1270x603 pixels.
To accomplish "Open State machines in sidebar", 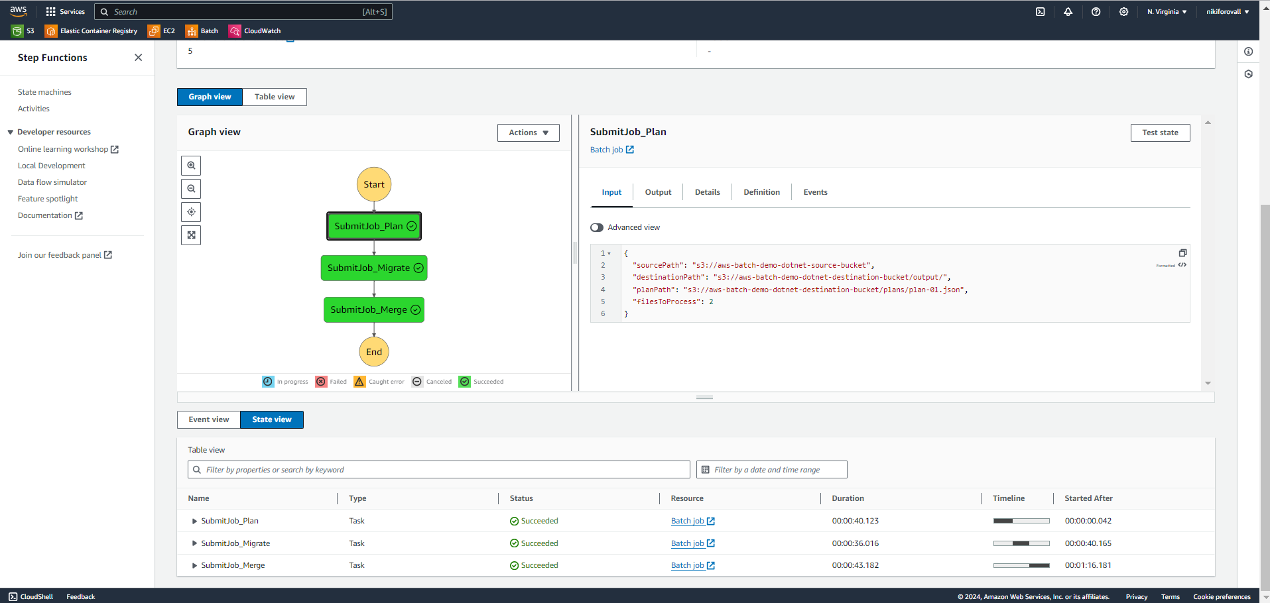I will pos(44,92).
